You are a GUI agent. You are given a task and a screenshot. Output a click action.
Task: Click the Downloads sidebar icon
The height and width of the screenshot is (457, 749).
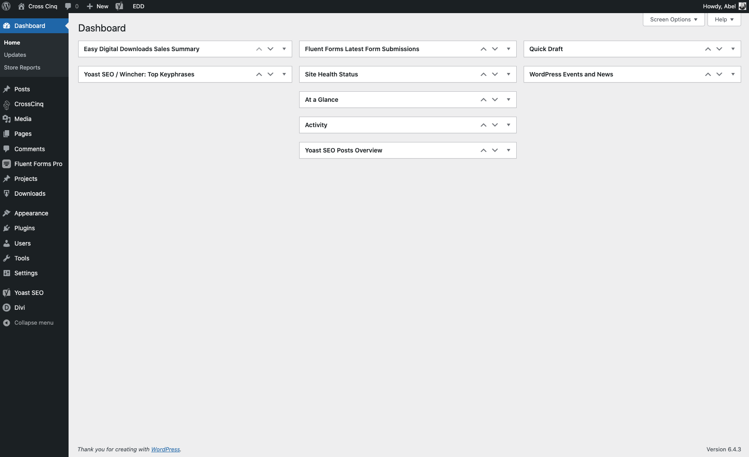(x=7, y=194)
